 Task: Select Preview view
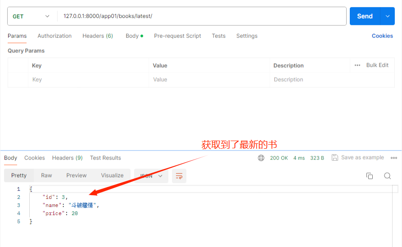(x=77, y=176)
